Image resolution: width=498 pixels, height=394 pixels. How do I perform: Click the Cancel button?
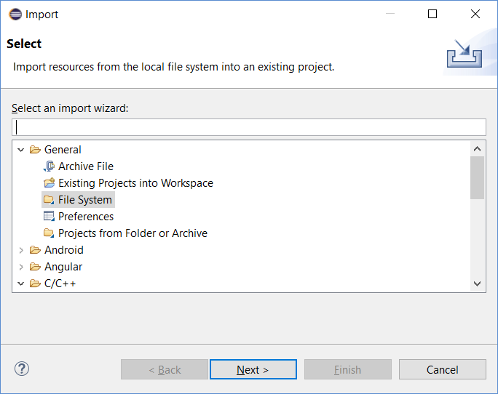point(443,369)
